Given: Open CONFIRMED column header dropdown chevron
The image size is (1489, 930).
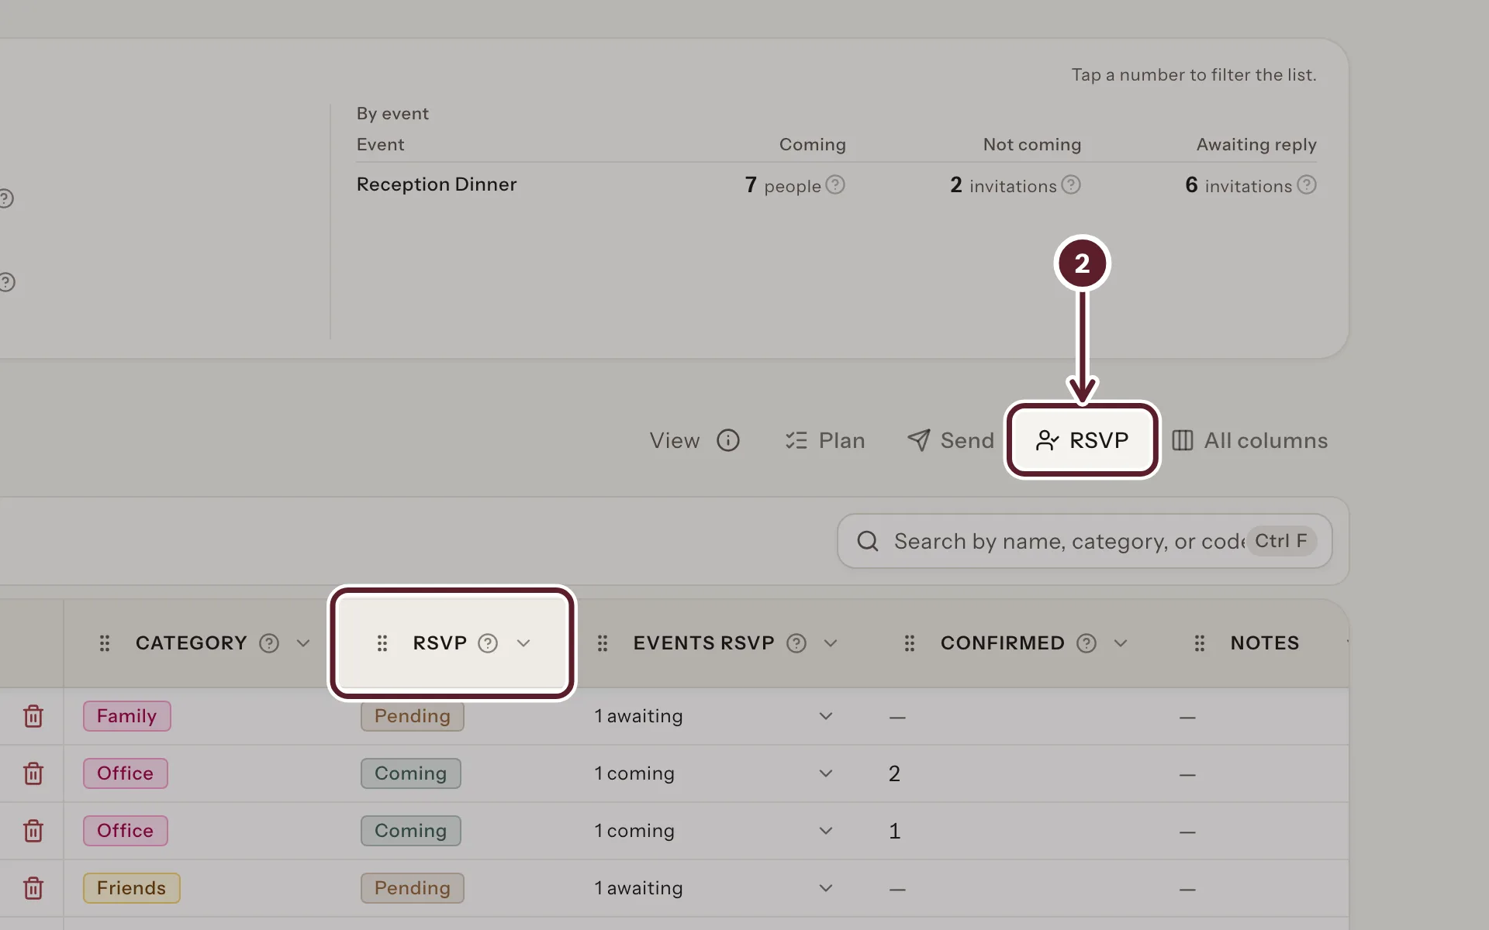Looking at the screenshot, I should 1121,643.
